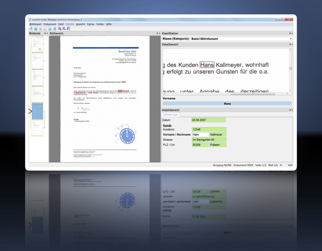Click the Strasse field Im Bachgarten 60
This screenshot has height=251, width=322.
click(x=209, y=140)
